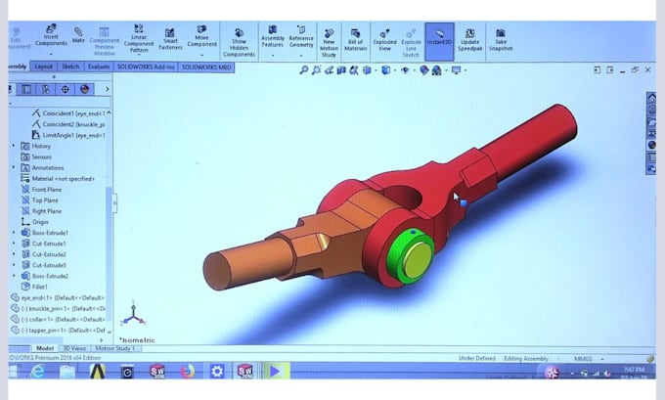Select LimitAngle1 mate in tree
The image size is (665, 400).
[x=68, y=135]
